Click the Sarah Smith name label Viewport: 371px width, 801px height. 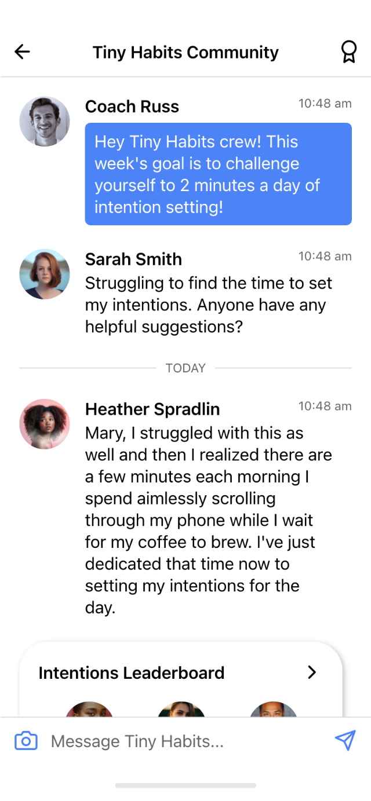pos(133,259)
